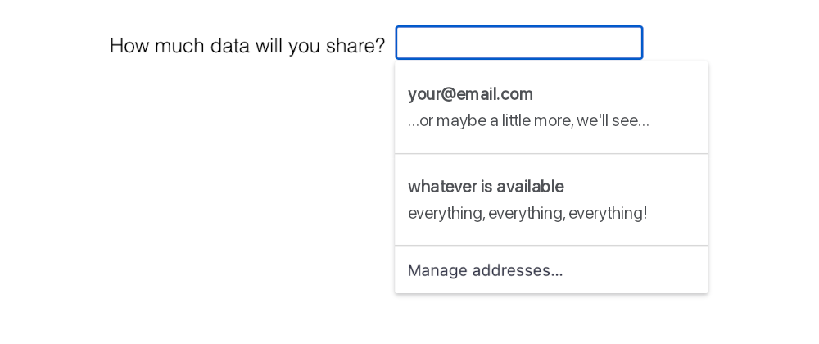Focus the text box next to the question

coord(518,43)
